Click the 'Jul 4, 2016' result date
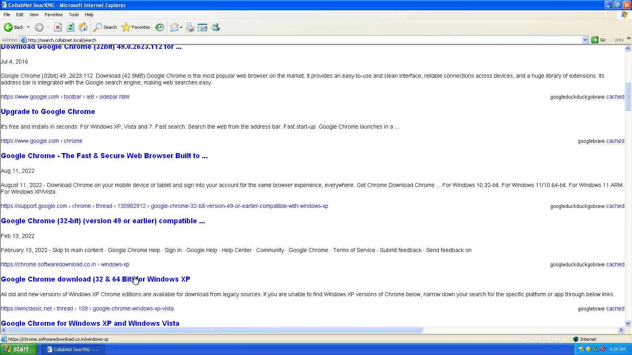The image size is (632, 355). [x=14, y=62]
